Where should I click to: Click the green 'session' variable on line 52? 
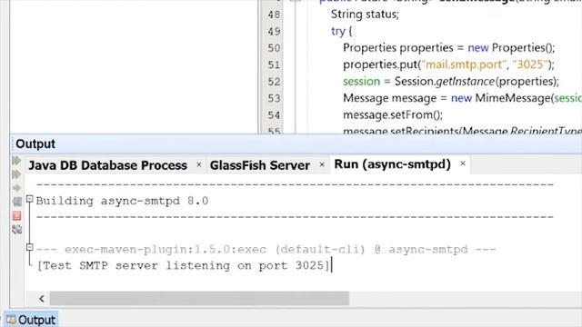(362, 81)
